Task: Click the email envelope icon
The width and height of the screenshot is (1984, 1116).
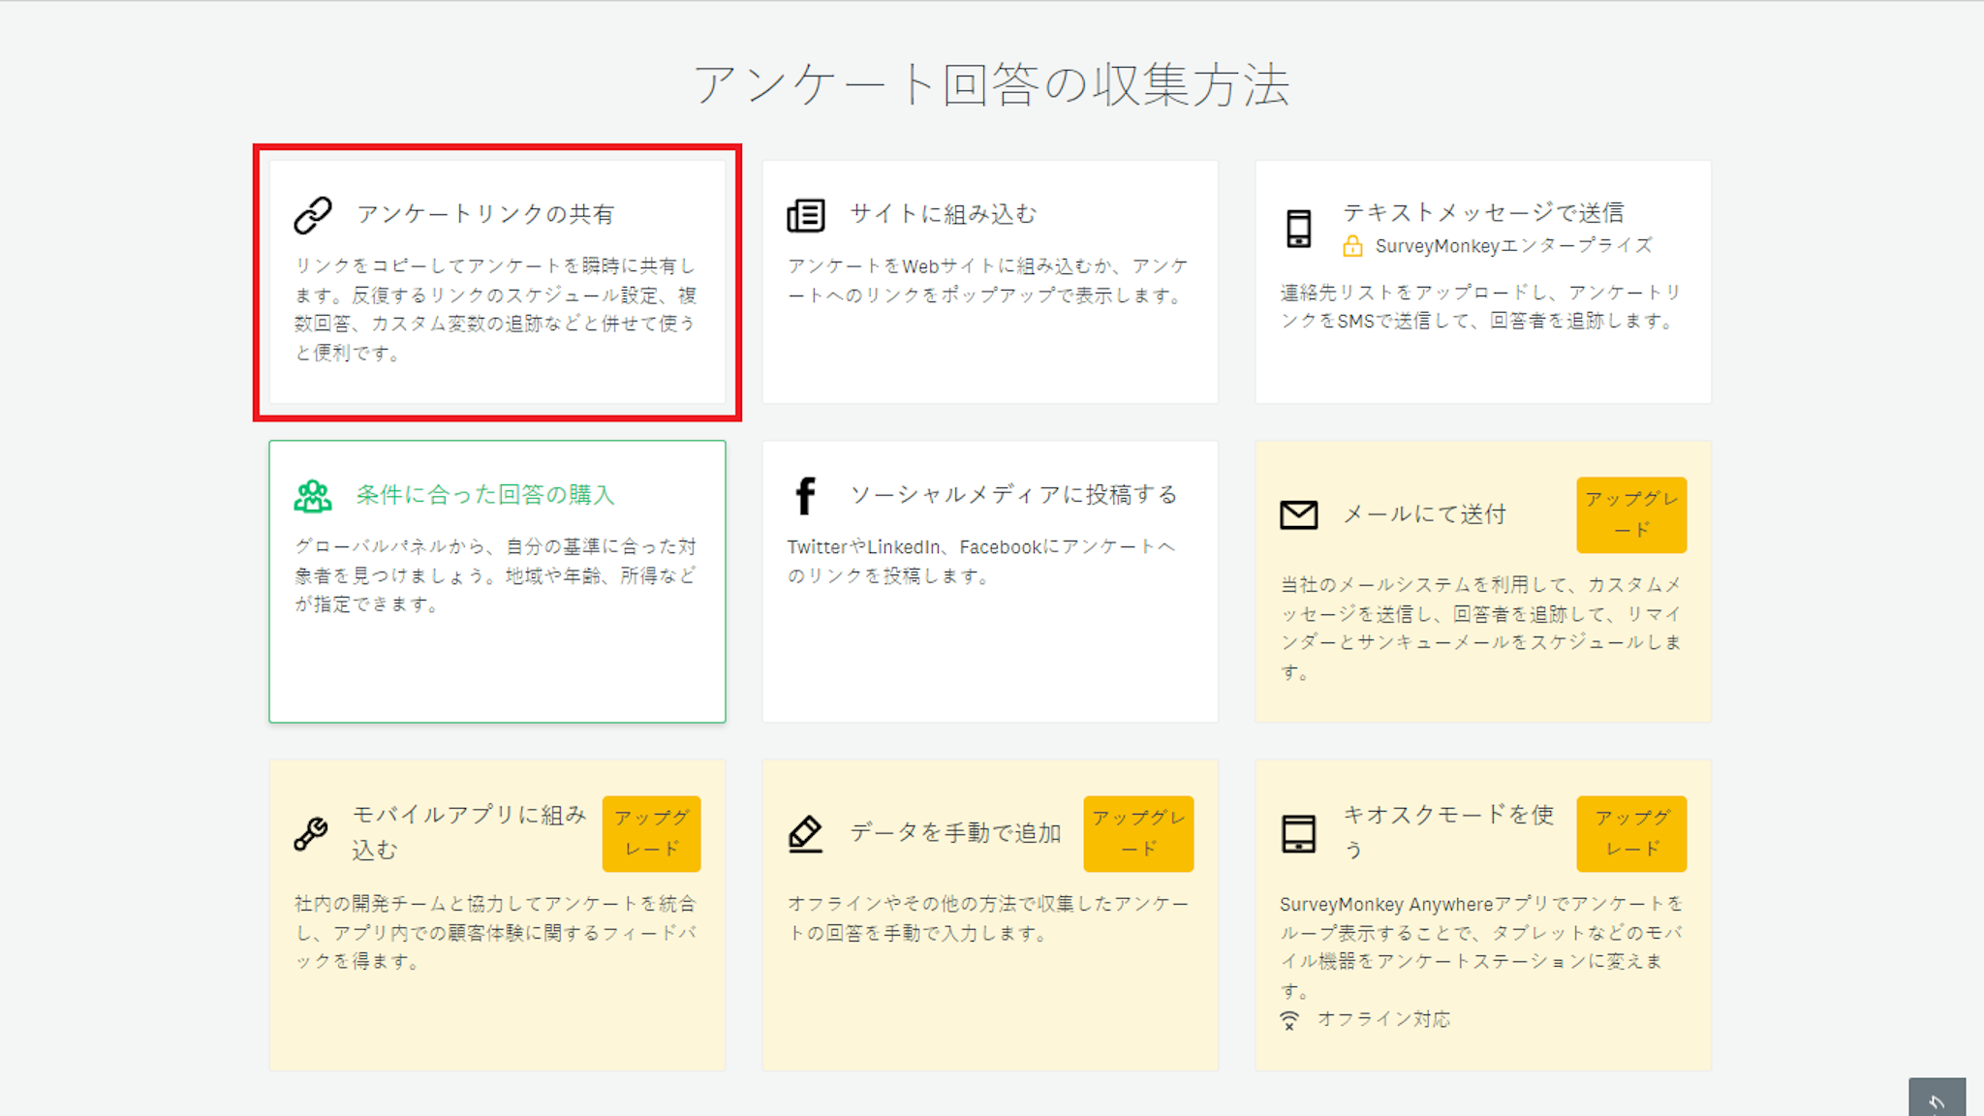Action: 1298,514
